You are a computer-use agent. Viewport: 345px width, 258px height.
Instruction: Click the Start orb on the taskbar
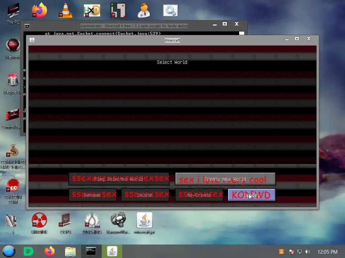pos(9,251)
